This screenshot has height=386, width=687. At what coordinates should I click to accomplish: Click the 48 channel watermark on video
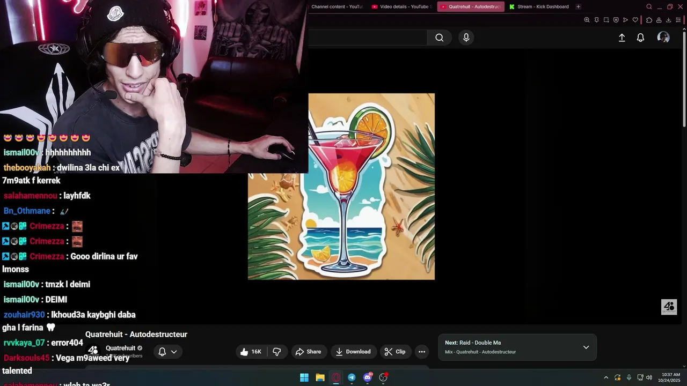pos(669,307)
